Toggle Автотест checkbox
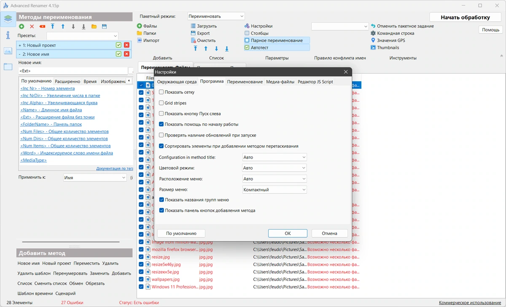 [x=247, y=48]
